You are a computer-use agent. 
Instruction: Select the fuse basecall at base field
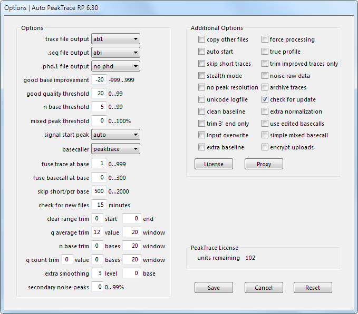click(99, 177)
